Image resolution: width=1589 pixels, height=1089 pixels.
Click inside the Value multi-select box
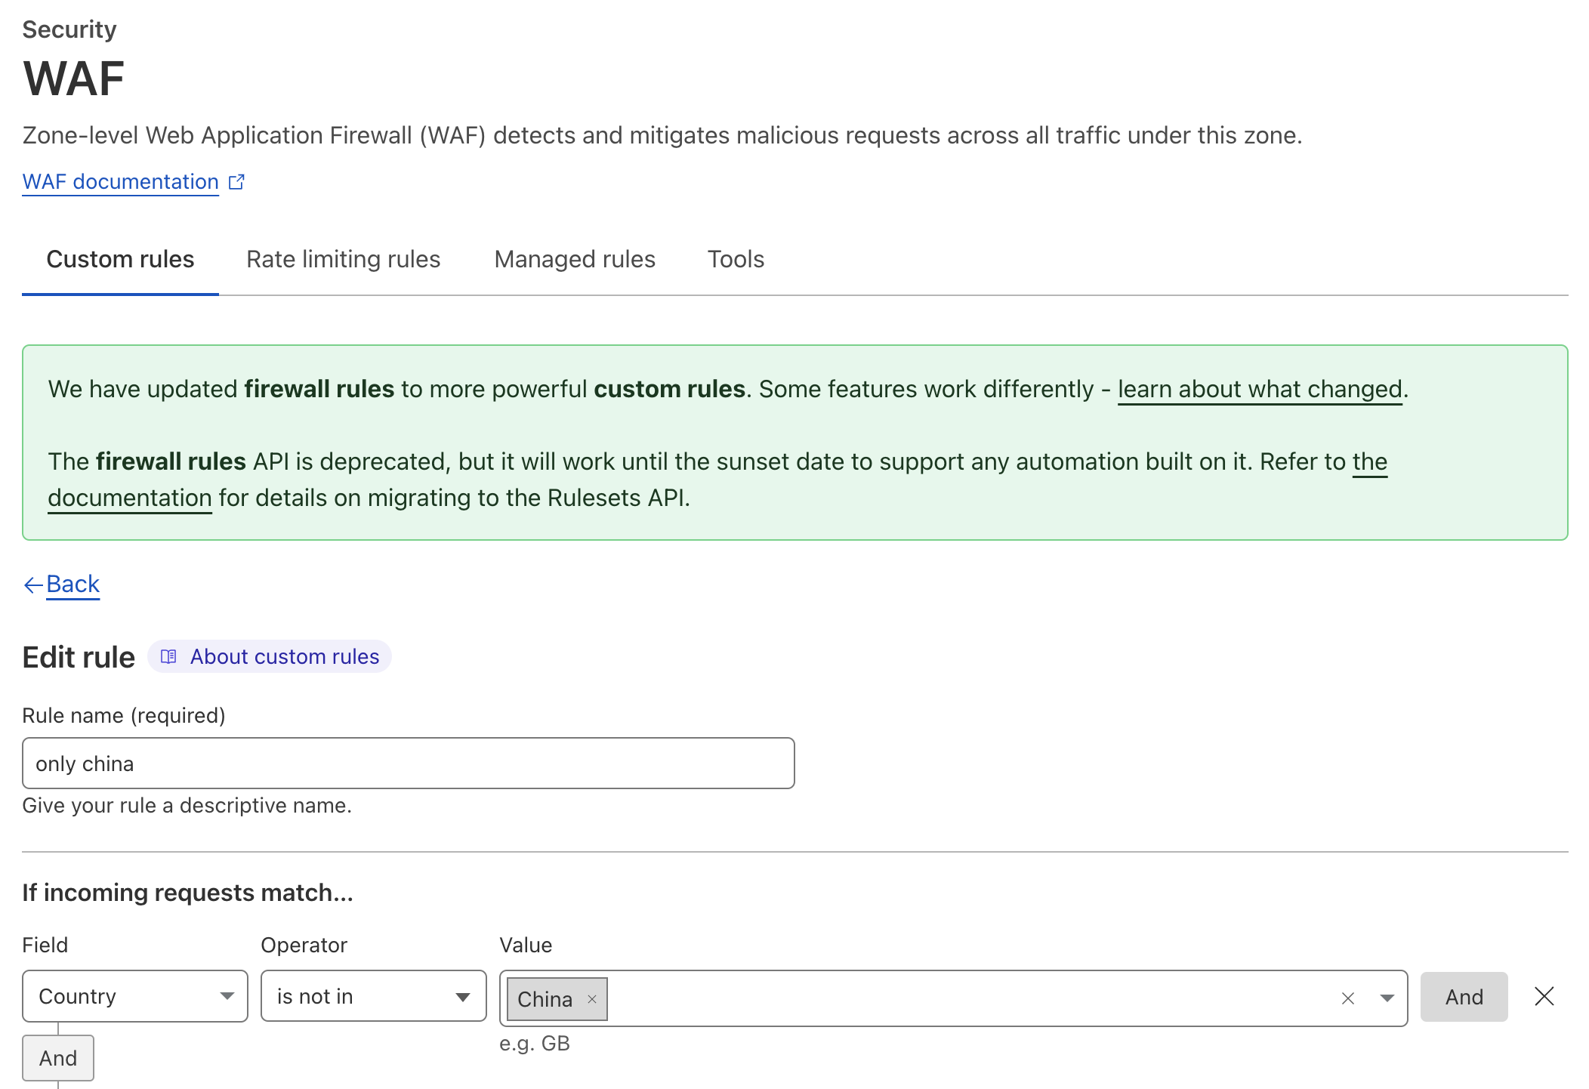point(953,998)
